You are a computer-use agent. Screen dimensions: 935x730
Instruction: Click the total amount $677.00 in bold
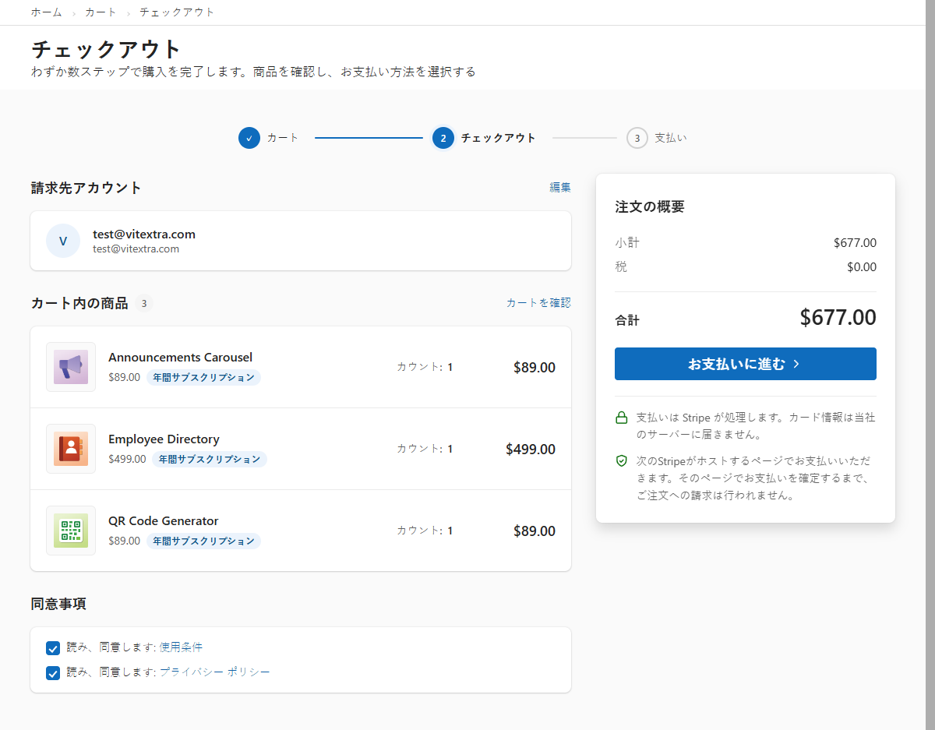(x=838, y=317)
